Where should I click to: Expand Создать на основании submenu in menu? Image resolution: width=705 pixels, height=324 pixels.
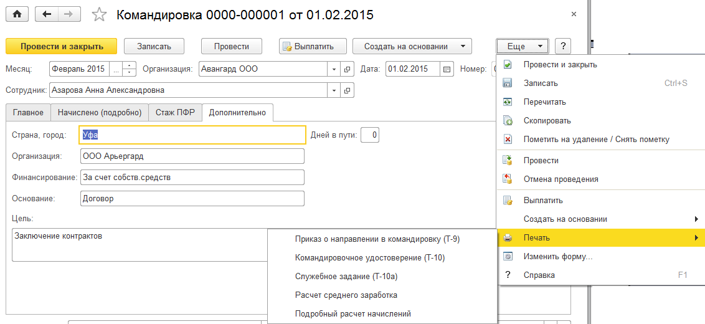coord(697,219)
